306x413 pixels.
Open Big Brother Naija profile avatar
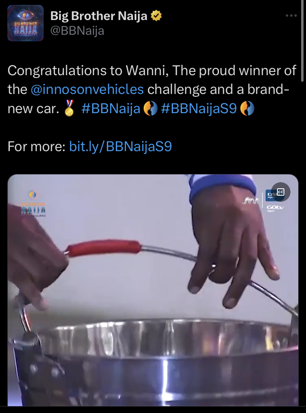coord(25,23)
